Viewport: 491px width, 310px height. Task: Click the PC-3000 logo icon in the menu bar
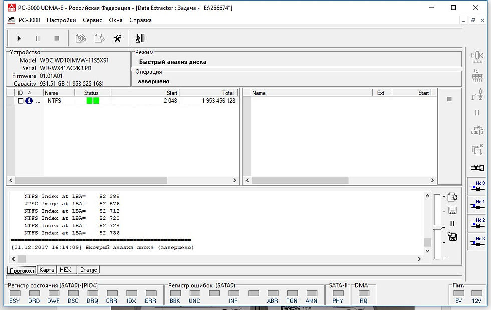point(11,20)
